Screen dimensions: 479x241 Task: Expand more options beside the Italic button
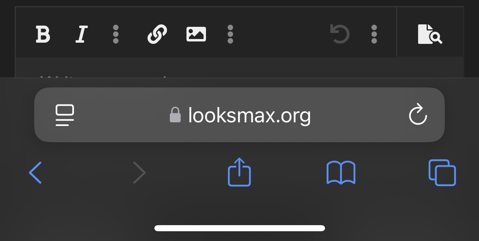point(115,34)
